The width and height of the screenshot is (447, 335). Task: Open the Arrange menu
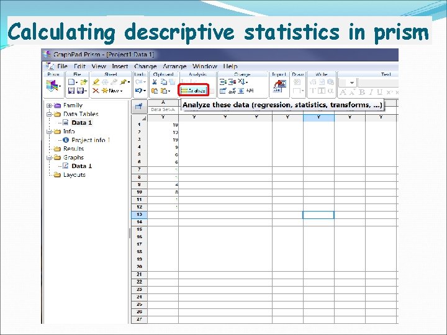point(174,66)
